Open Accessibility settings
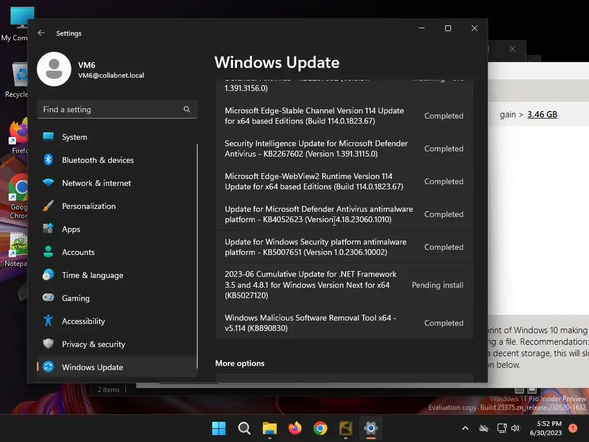The image size is (589, 442). (x=117, y=321)
